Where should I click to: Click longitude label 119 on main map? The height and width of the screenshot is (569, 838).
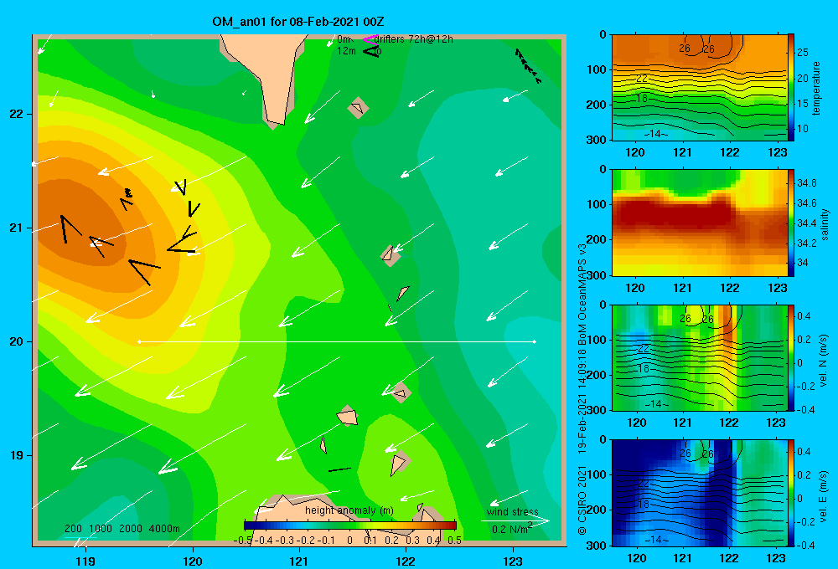86,561
